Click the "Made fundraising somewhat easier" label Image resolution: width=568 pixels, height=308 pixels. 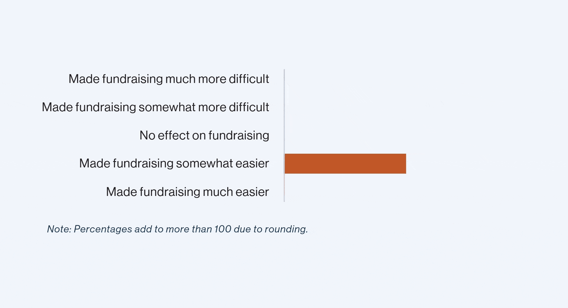pos(174,163)
